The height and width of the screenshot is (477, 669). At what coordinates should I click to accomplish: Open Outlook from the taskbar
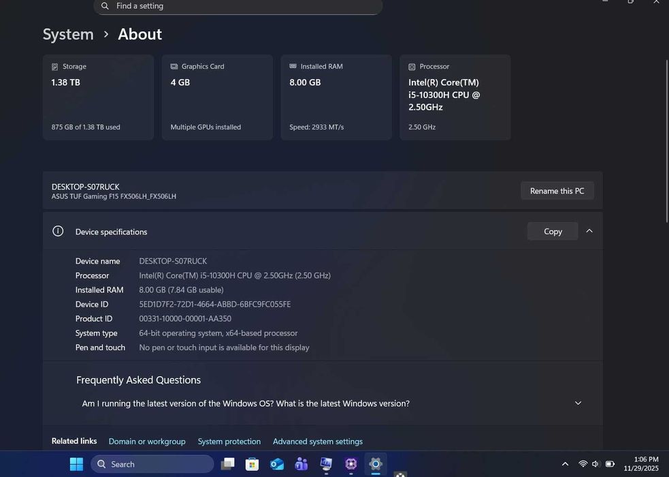point(277,464)
